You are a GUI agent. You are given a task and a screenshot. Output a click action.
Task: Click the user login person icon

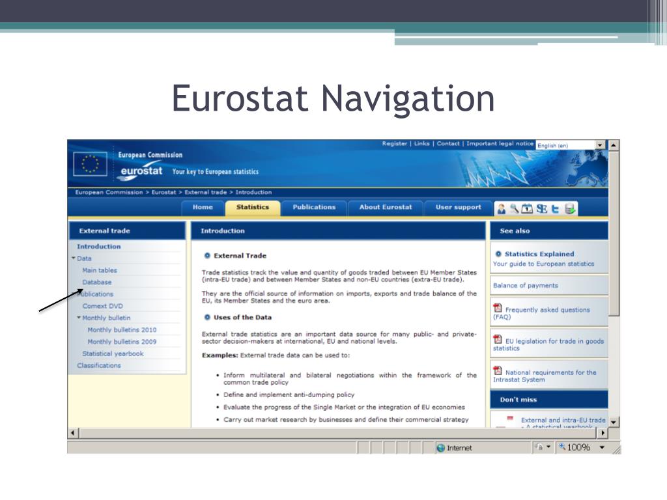click(x=502, y=209)
